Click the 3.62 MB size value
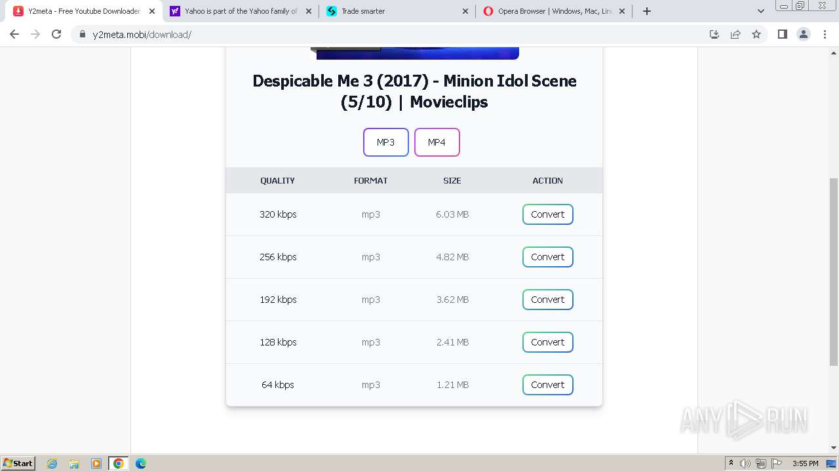The height and width of the screenshot is (472, 839). [x=452, y=300]
